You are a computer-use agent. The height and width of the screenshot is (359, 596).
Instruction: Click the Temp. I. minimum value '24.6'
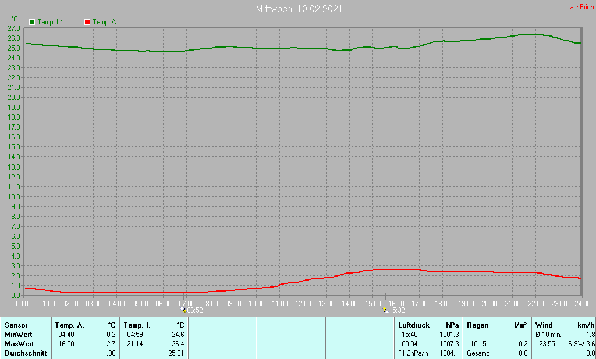178,335
